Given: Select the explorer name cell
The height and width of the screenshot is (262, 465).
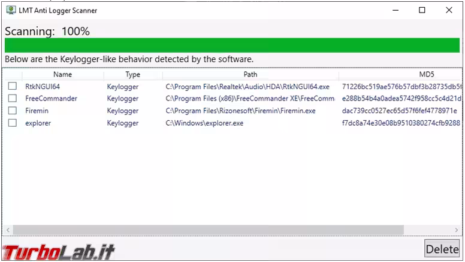Looking at the screenshot, I should pyautogui.click(x=38, y=123).
